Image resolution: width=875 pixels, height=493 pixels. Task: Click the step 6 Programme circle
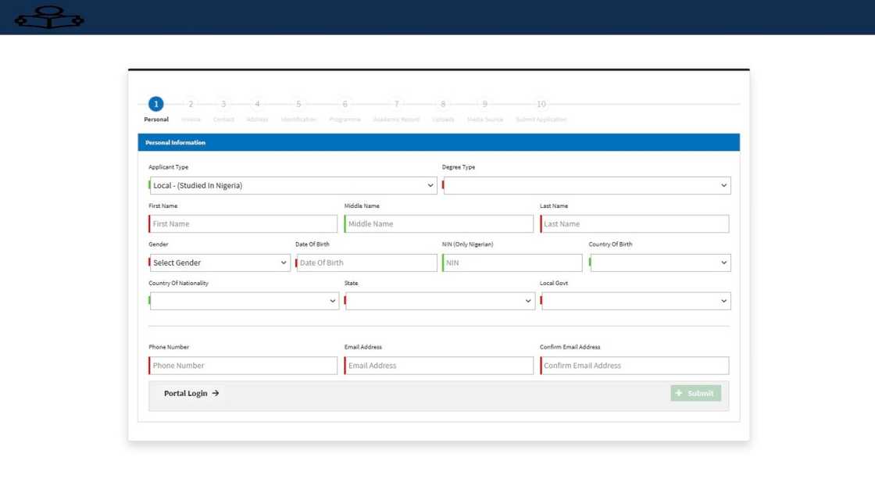tap(345, 104)
